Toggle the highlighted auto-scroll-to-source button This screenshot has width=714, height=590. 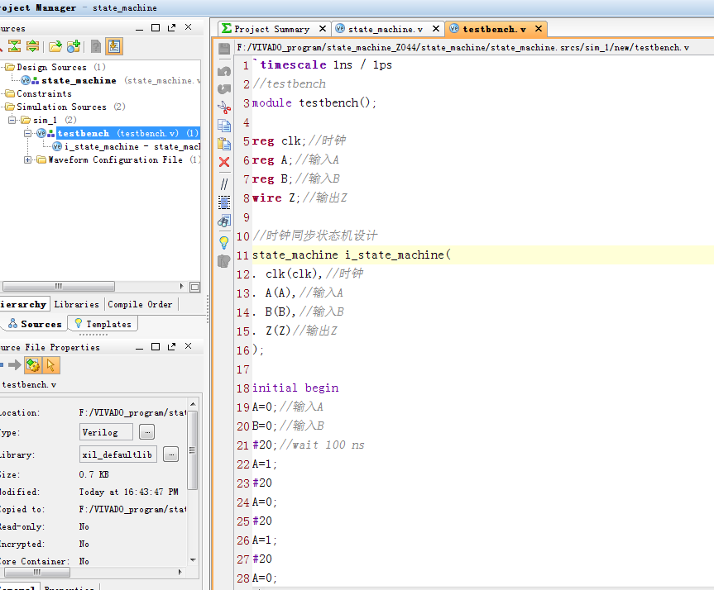[x=115, y=46]
